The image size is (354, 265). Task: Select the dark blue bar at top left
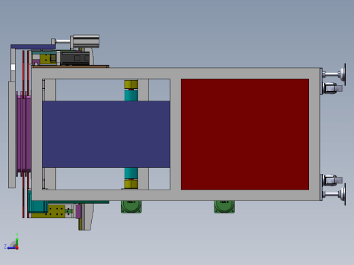point(33,47)
